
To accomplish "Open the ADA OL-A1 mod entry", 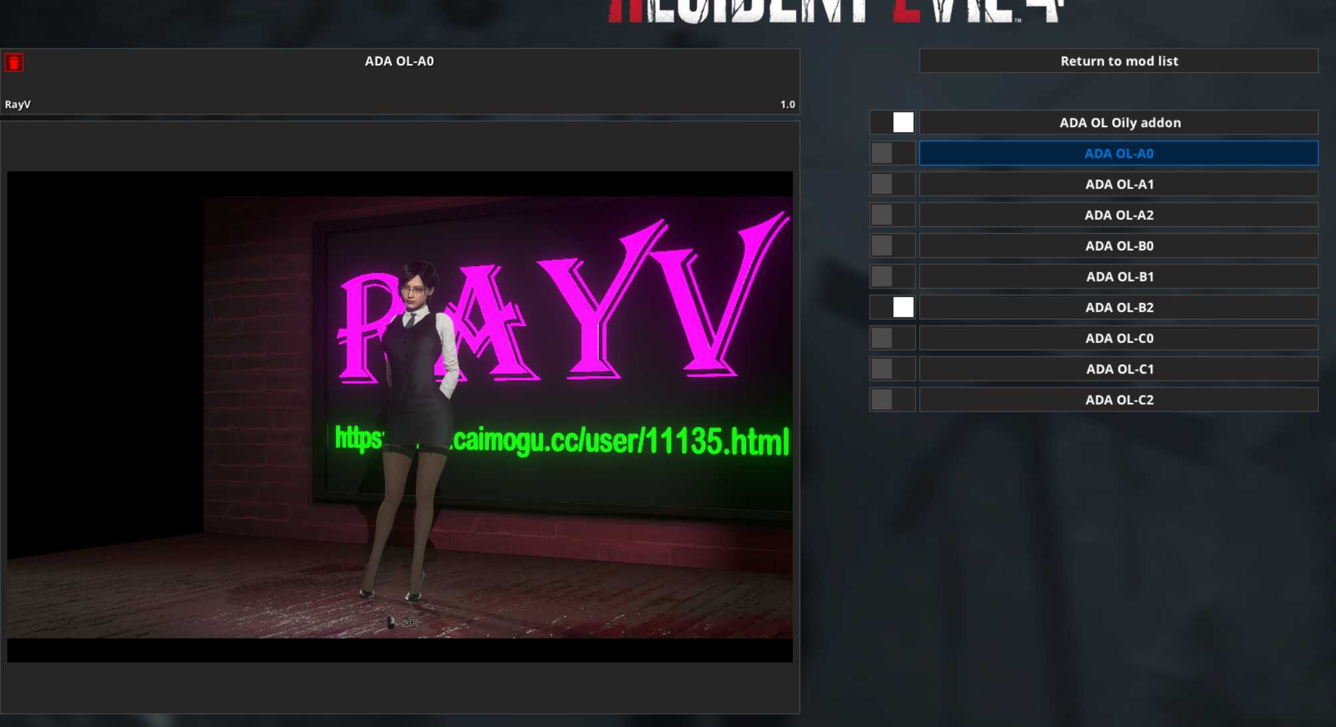I will 1118,184.
